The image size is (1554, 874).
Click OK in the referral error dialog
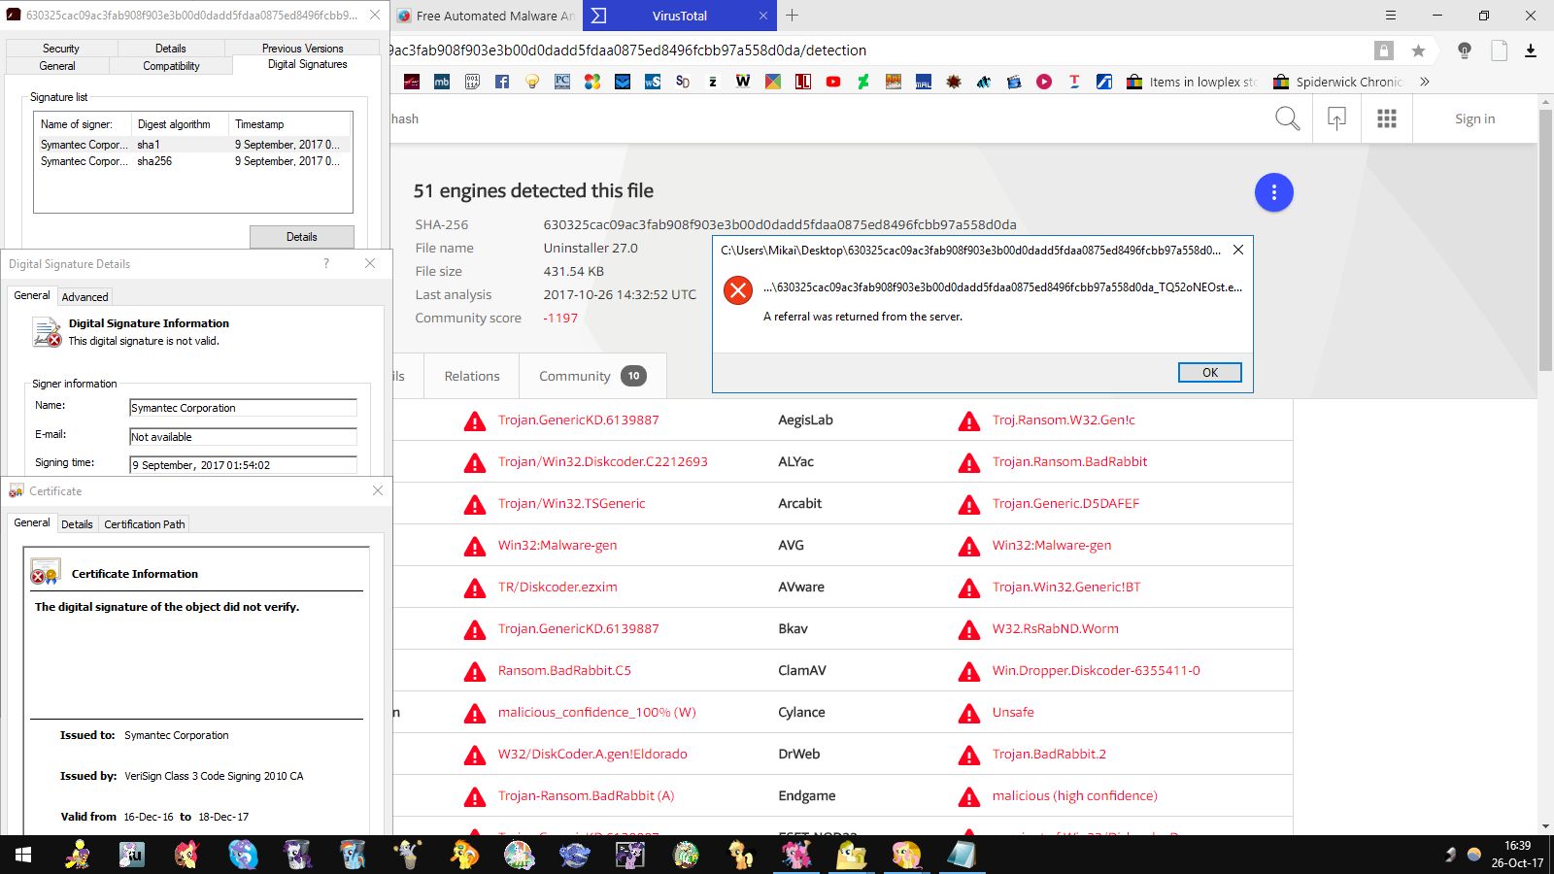point(1209,373)
